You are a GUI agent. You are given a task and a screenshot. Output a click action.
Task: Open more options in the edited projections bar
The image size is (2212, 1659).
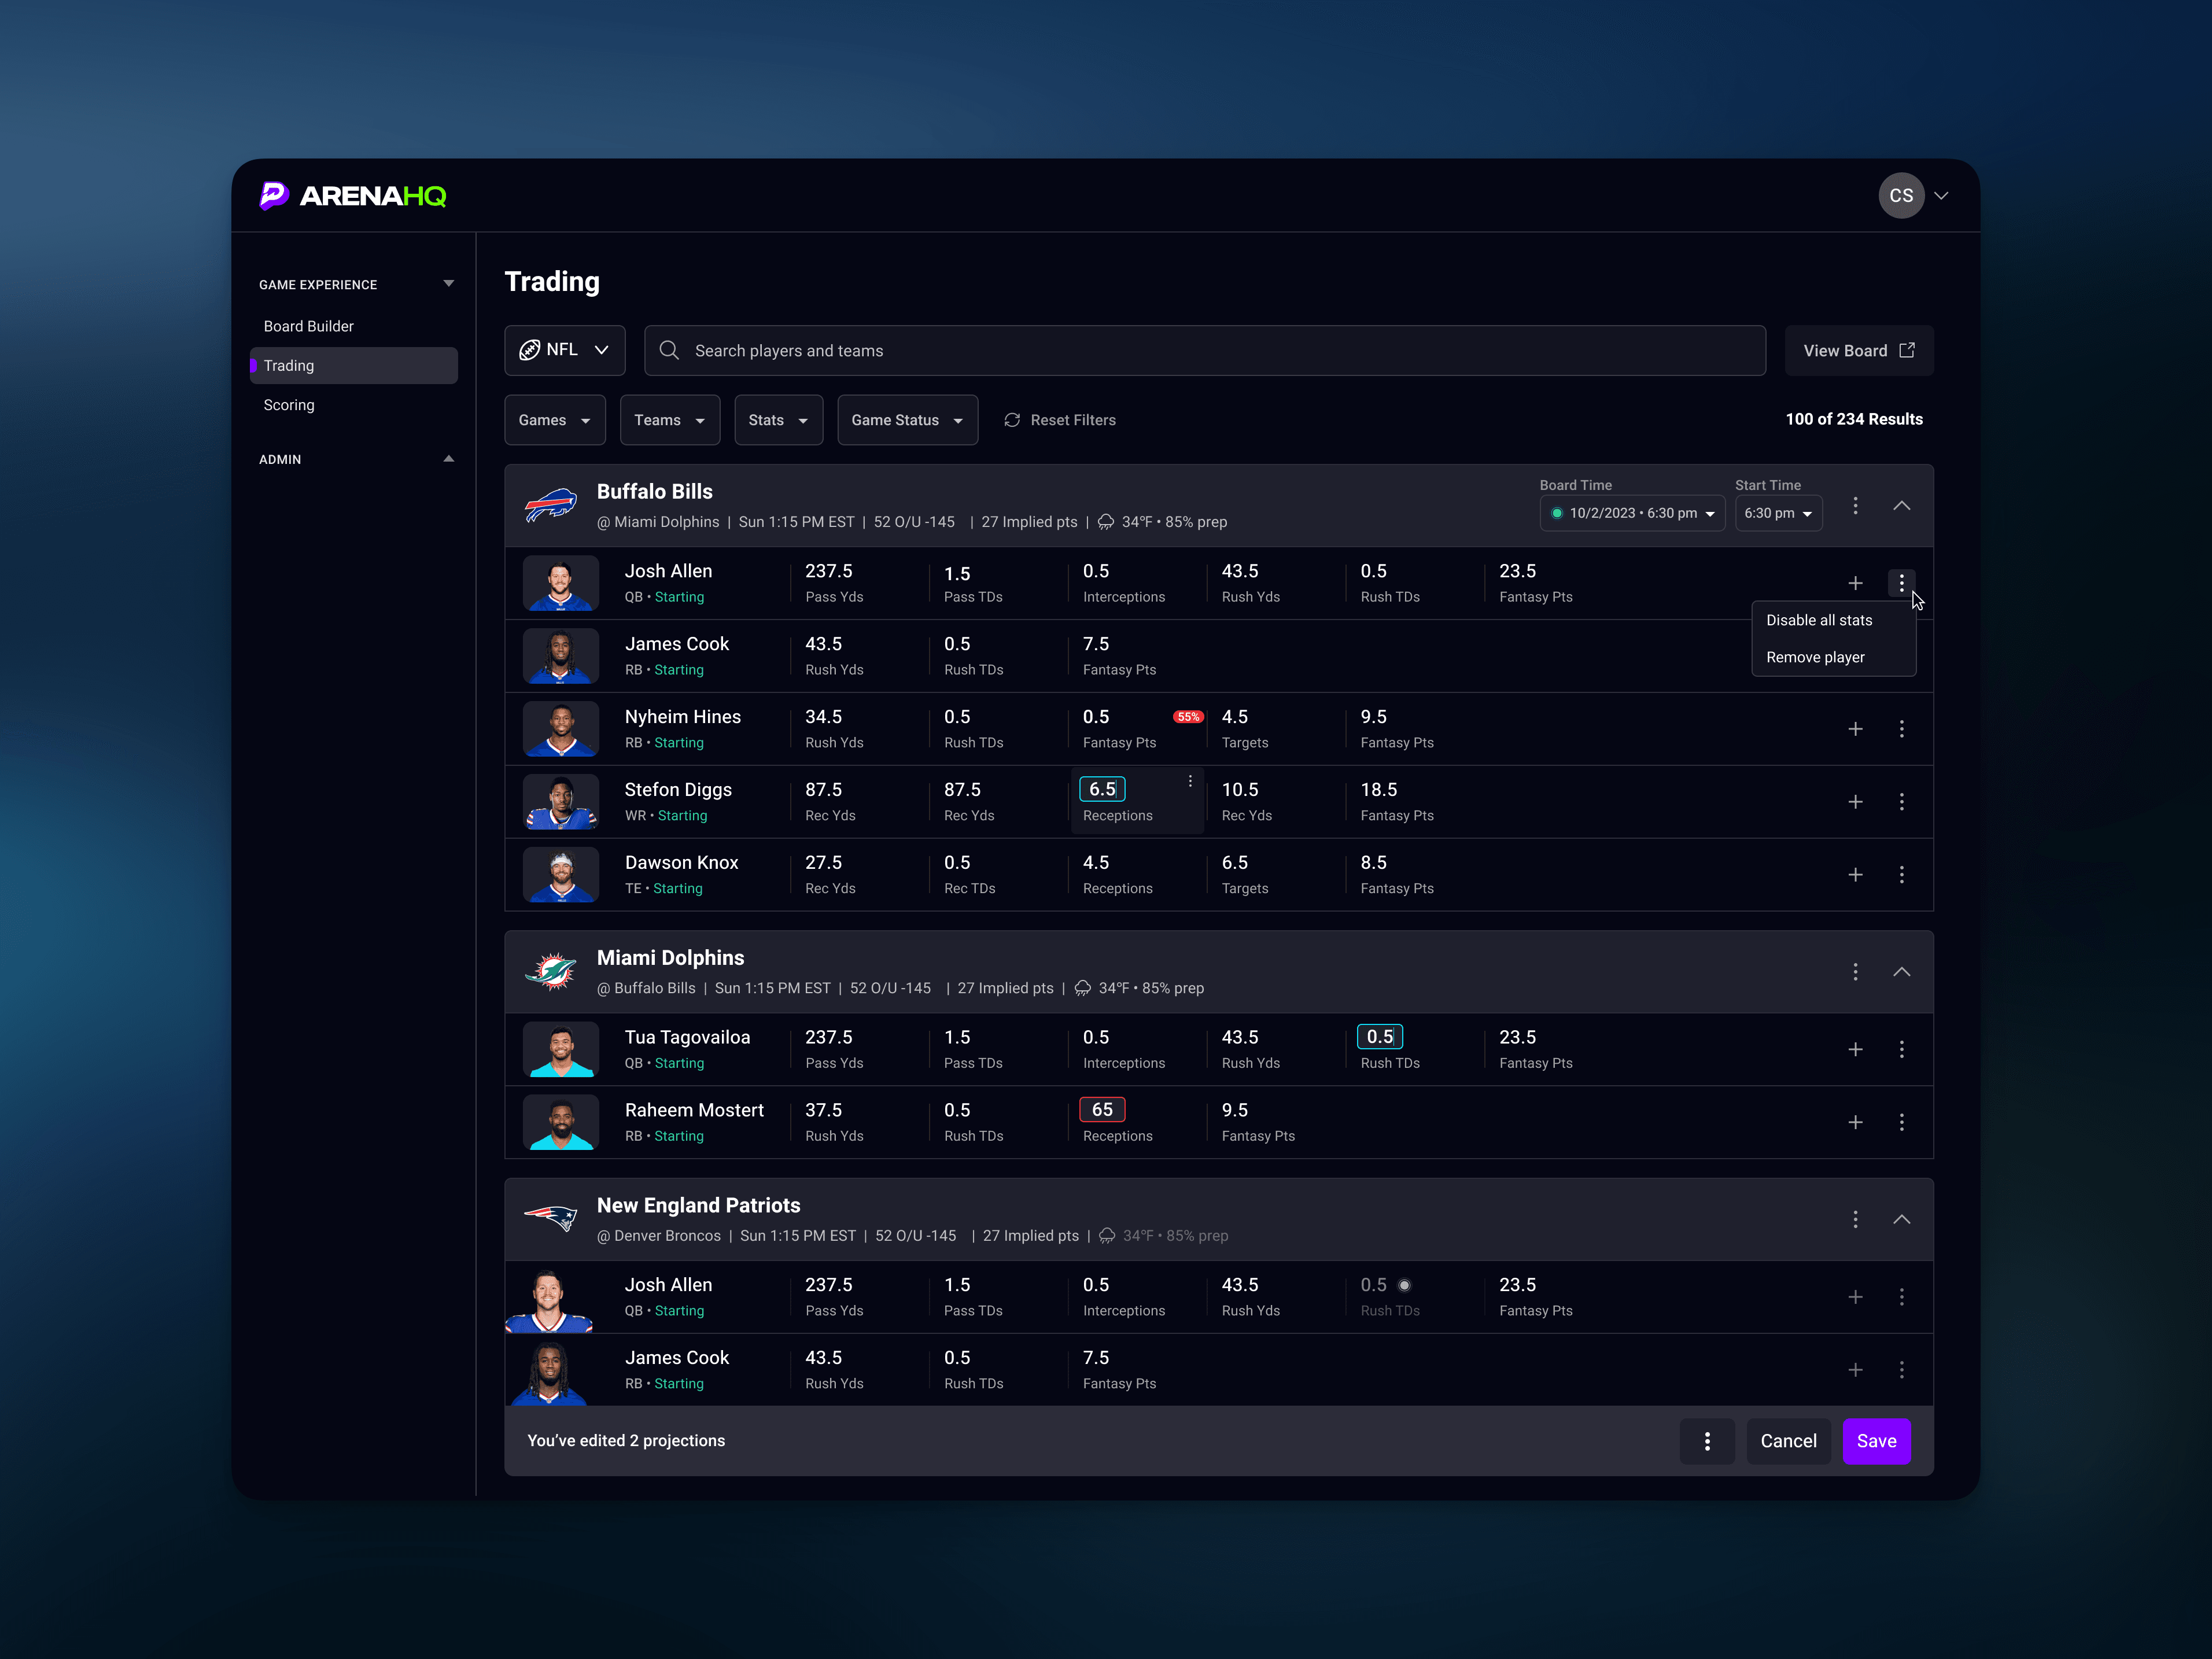1707,1441
